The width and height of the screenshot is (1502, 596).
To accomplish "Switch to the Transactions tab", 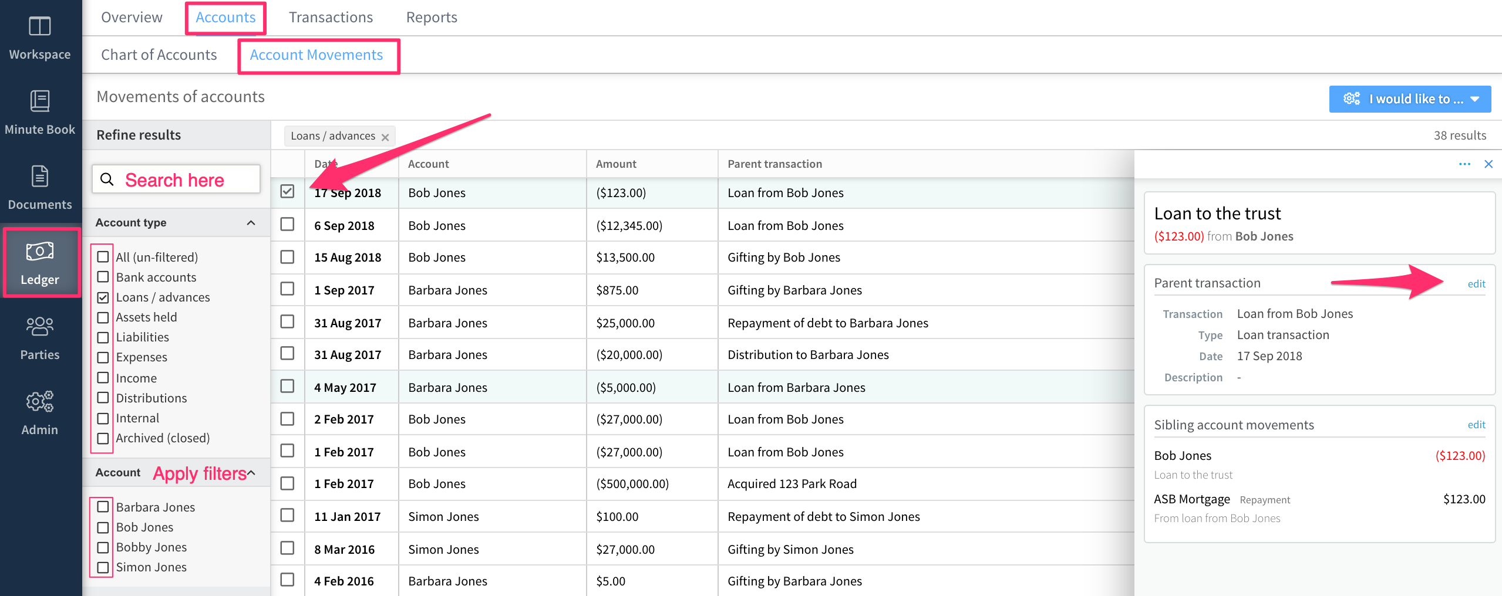I will tap(331, 17).
